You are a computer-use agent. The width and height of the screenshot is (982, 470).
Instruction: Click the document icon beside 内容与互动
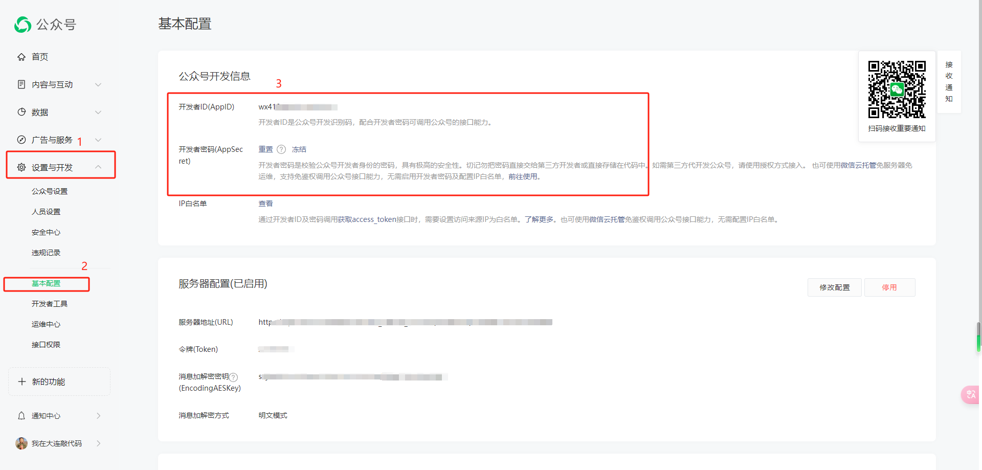[21, 84]
